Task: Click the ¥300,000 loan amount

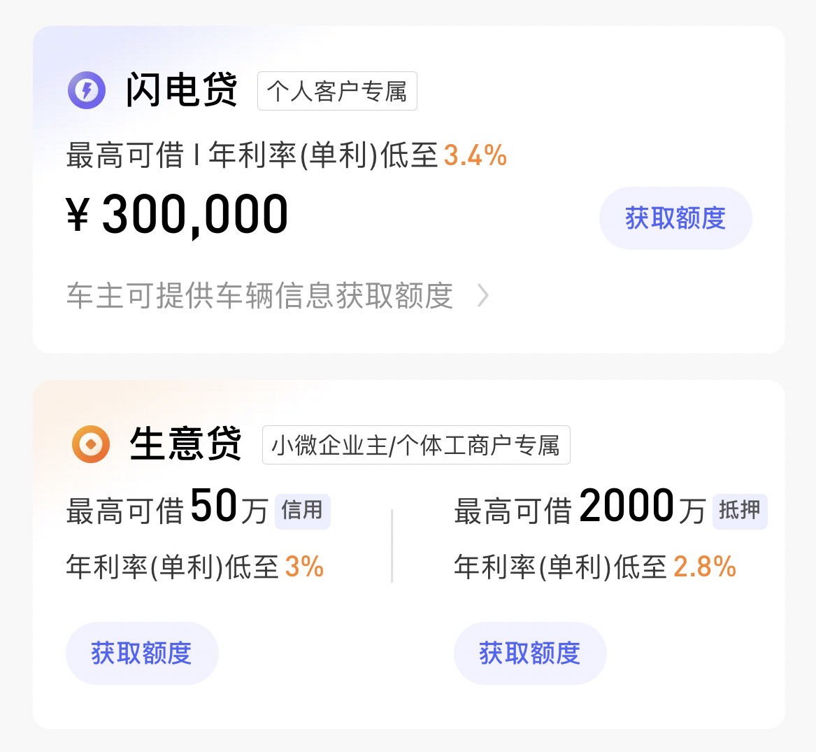Action: tap(177, 214)
